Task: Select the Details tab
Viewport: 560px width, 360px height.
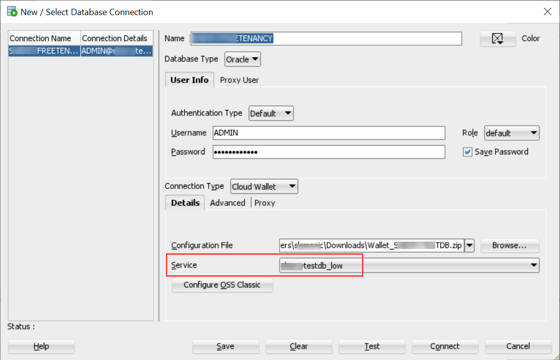Action: tap(185, 203)
